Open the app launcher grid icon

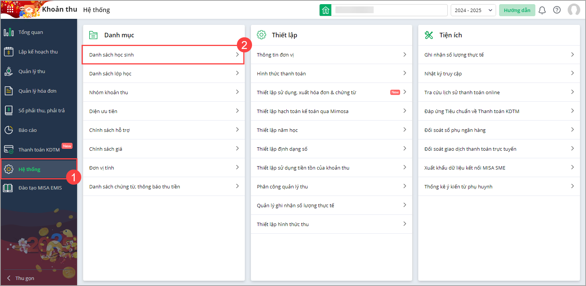coord(10,9)
